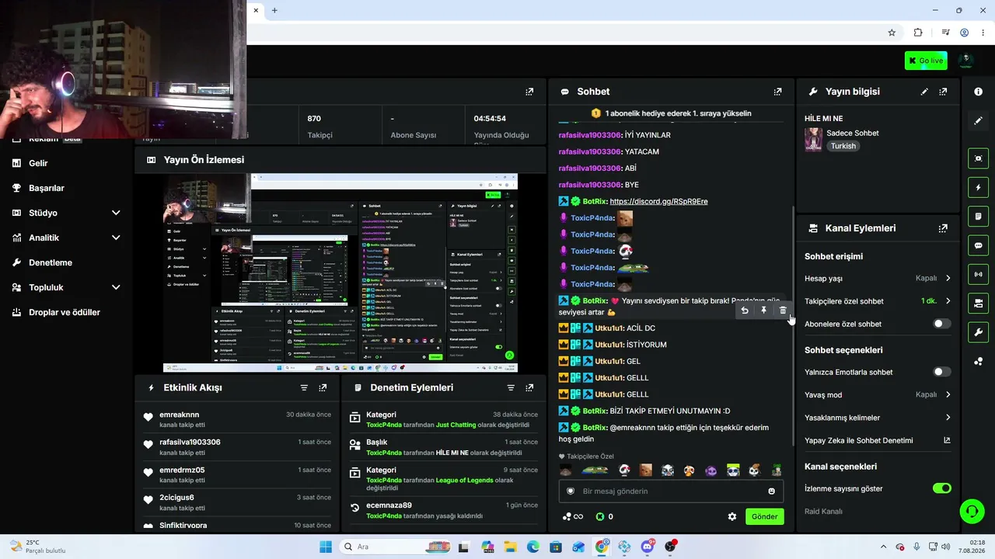995x559 pixels.
Task: Click Just Chatting in Denetim Eylemleri
Action: [456, 425]
